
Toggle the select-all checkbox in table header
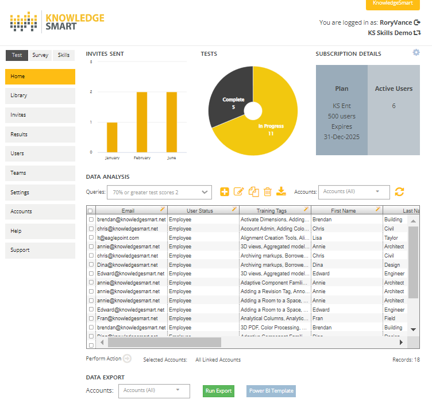[90, 211]
